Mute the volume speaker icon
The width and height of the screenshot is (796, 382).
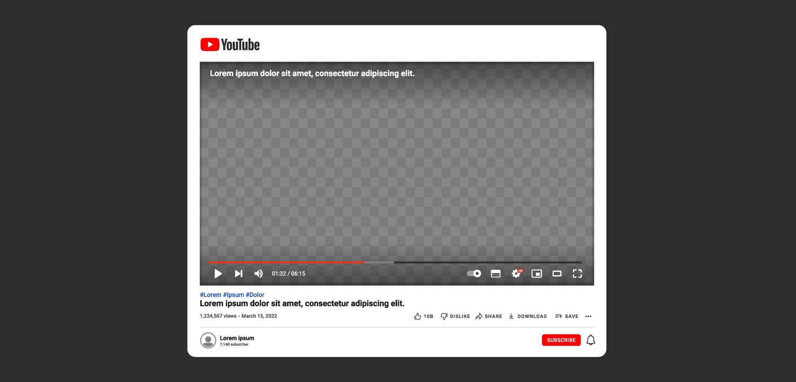point(259,273)
